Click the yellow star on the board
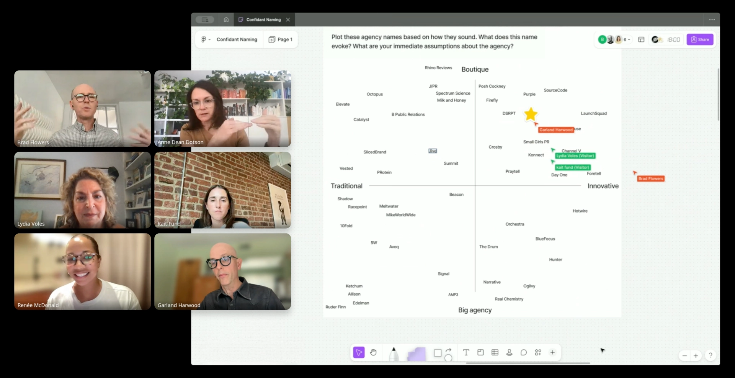Image resolution: width=735 pixels, height=378 pixels. pyautogui.click(x=531, y=114)
